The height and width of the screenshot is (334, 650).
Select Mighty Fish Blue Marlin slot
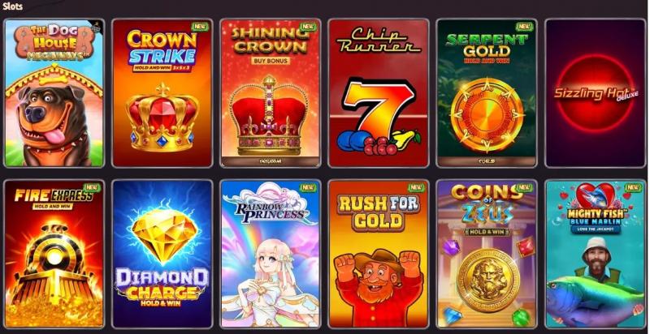pyautogui.click(x=596, y=255)
